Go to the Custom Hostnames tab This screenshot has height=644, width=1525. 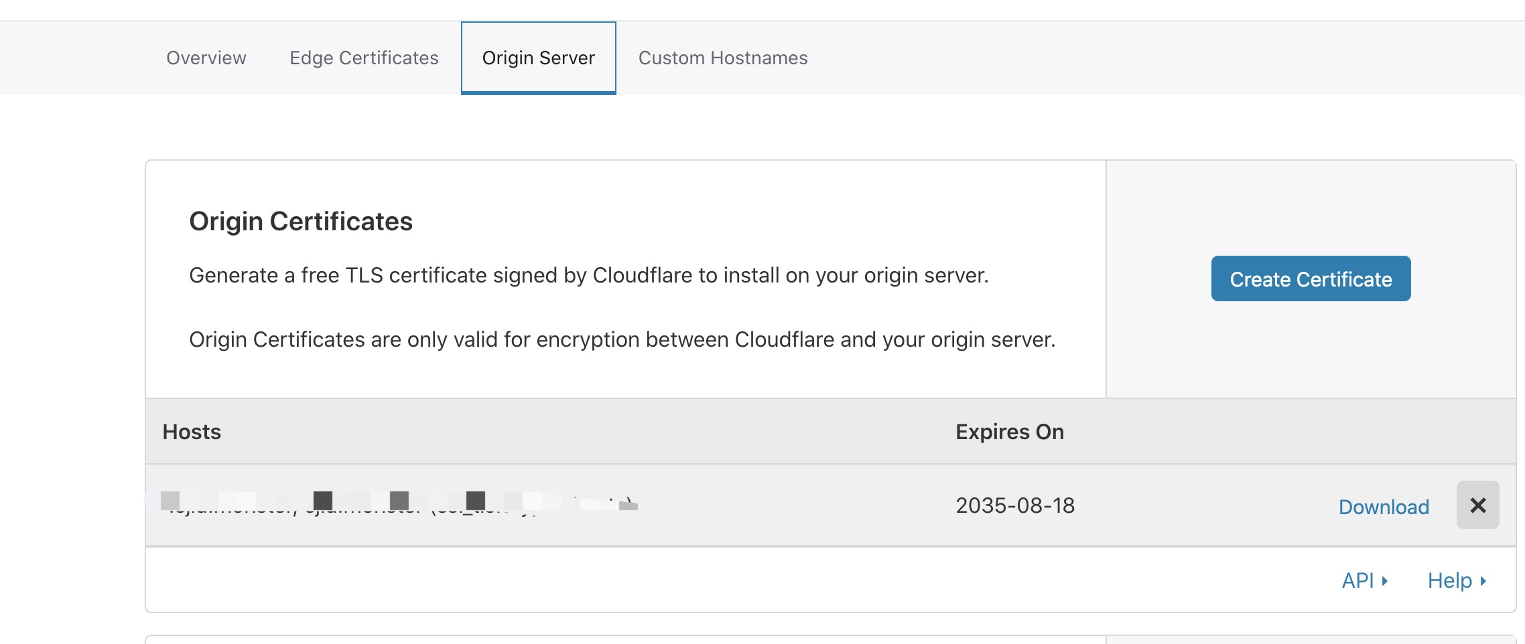[x=723, y=58]
